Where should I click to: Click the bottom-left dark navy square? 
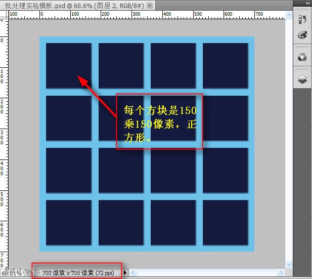point(68,222)
